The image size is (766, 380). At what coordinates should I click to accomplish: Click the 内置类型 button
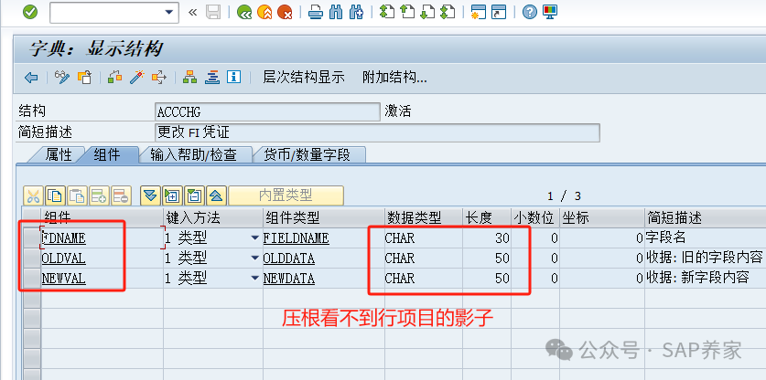pos(286,196)
